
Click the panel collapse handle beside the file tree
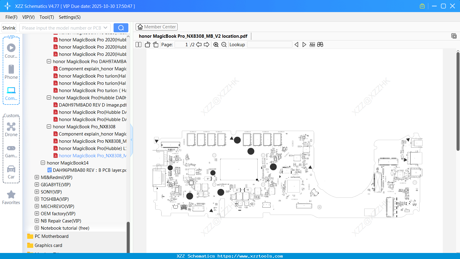click(131, 140)
